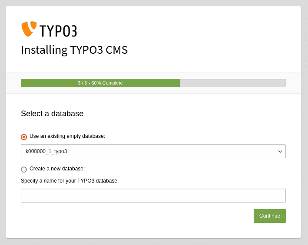Open the k000000_1_typo3 database dropdown
Viewport: 308px width, 245px height.
153,151
